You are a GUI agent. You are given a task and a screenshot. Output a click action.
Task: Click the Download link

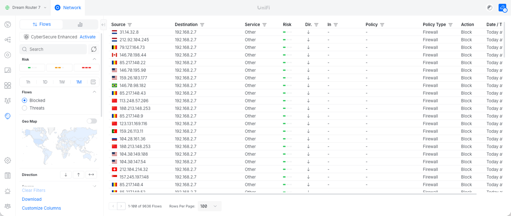point(32,199)
